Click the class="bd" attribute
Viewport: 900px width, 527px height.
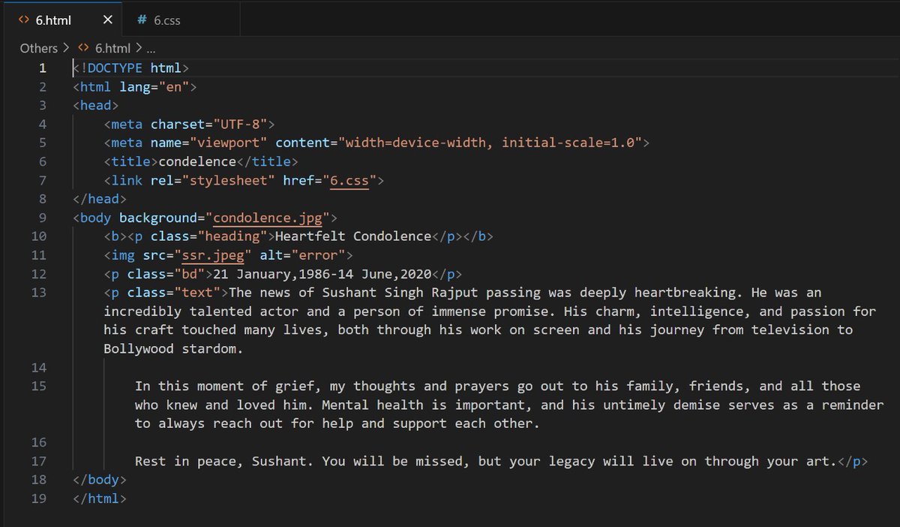tap(166, 274)
